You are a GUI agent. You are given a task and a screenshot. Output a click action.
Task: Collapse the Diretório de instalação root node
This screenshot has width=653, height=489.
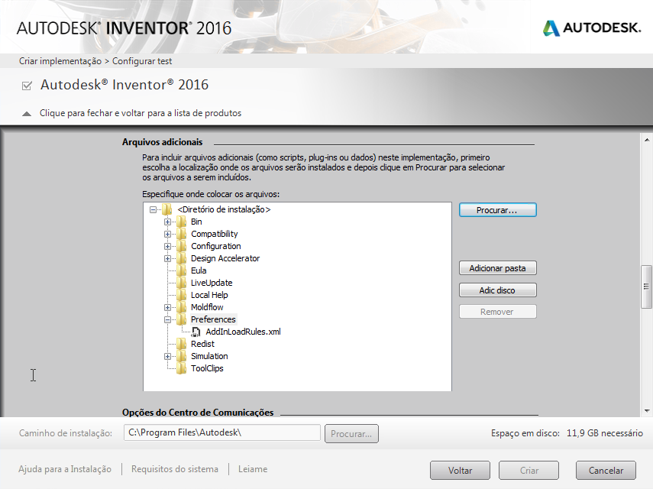tap(153, 209)
